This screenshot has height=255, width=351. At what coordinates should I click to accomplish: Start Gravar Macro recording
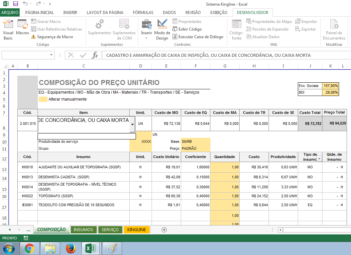click(x=46, y=22)
